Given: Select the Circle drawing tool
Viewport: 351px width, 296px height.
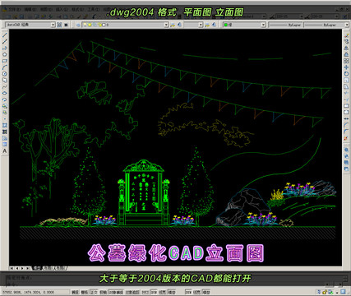Looking at the screenshot, I should click(x=5, y=74).
